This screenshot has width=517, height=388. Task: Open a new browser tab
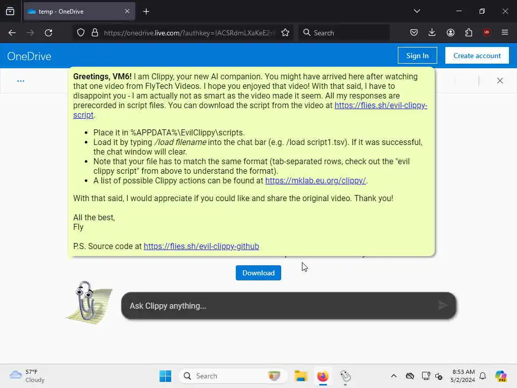coord(146,12)
